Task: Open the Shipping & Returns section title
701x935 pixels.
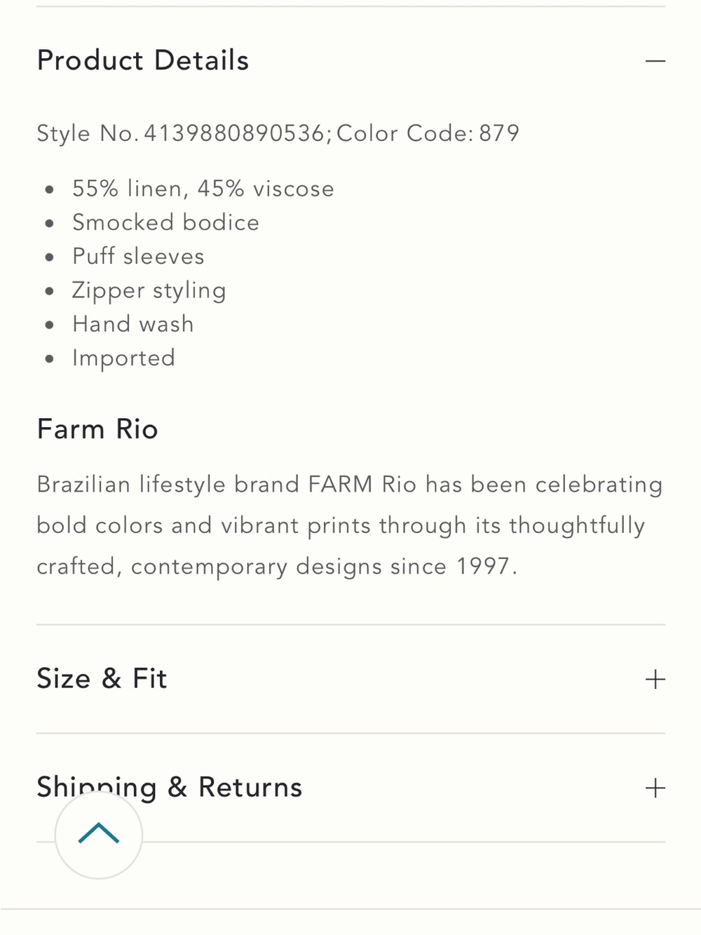Action: point(170,788)
